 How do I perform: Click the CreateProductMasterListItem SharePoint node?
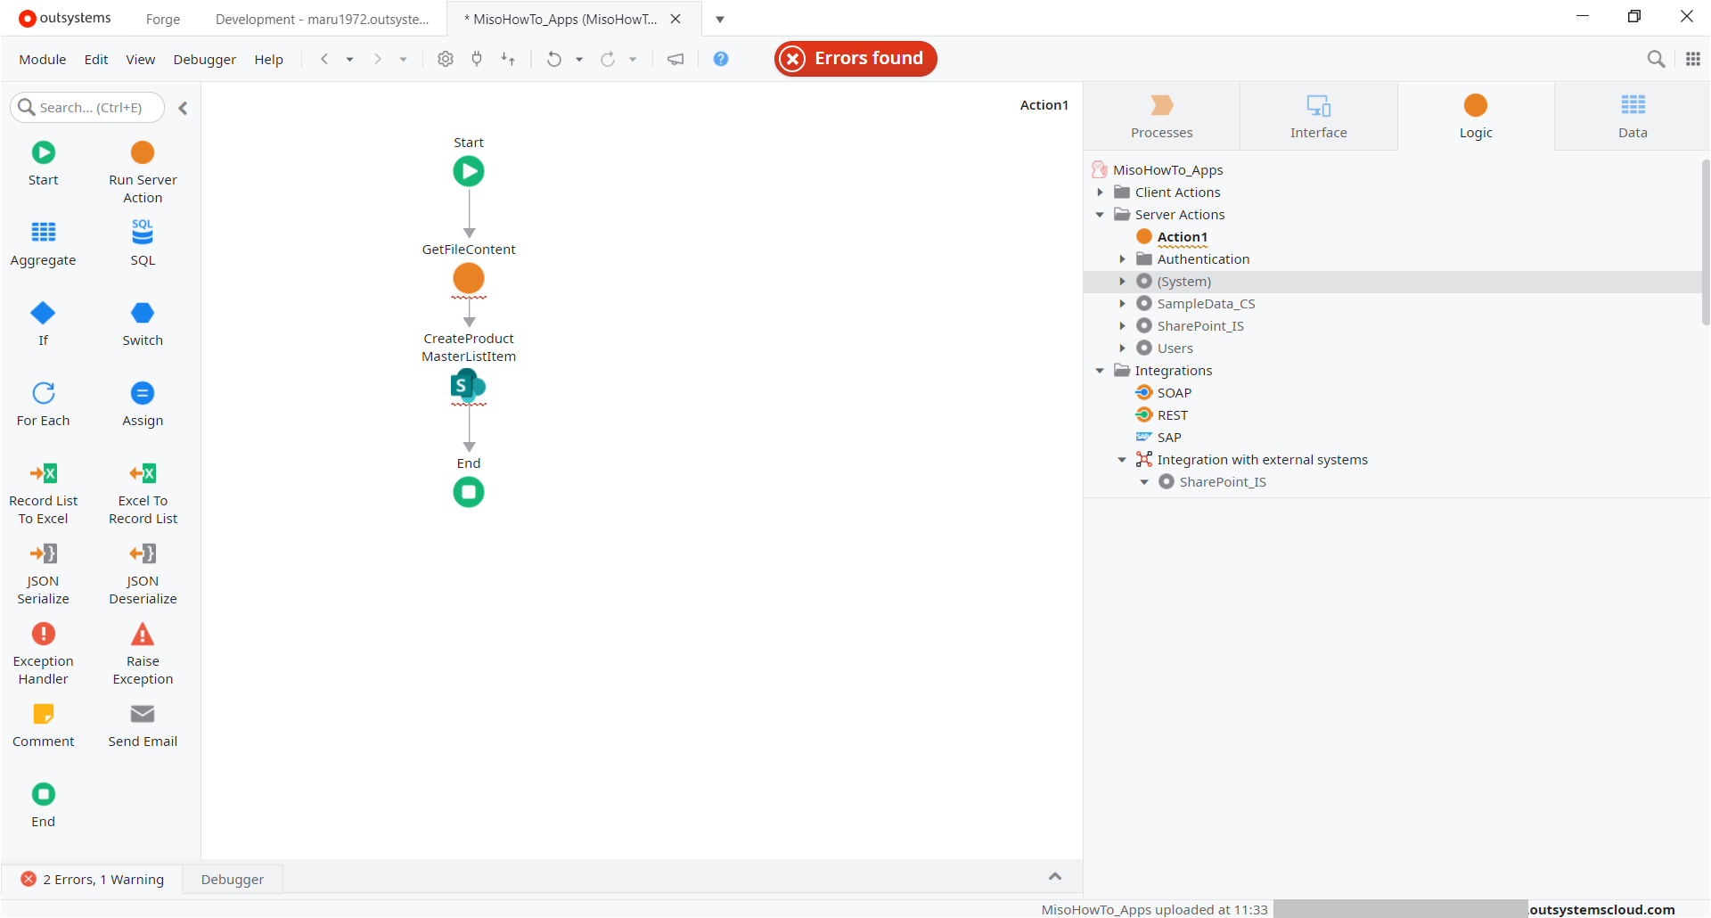click(468, 386)
